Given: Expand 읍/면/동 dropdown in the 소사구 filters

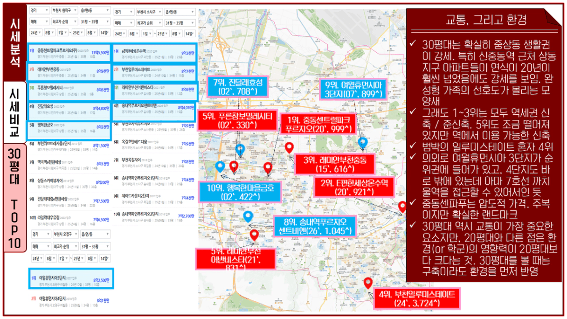Looking at the screenshot, I should 180,11.
